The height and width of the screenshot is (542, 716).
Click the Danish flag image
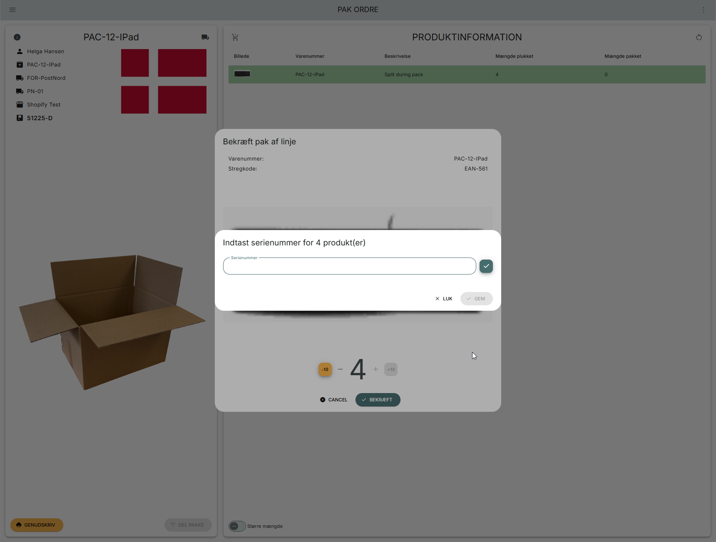tap(164, 81)
